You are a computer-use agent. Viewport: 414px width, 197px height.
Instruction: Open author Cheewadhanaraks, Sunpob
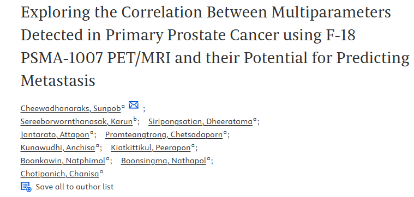click(x=70, y=108)
